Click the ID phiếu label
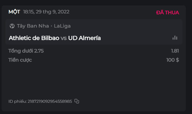 coord(18,101)
